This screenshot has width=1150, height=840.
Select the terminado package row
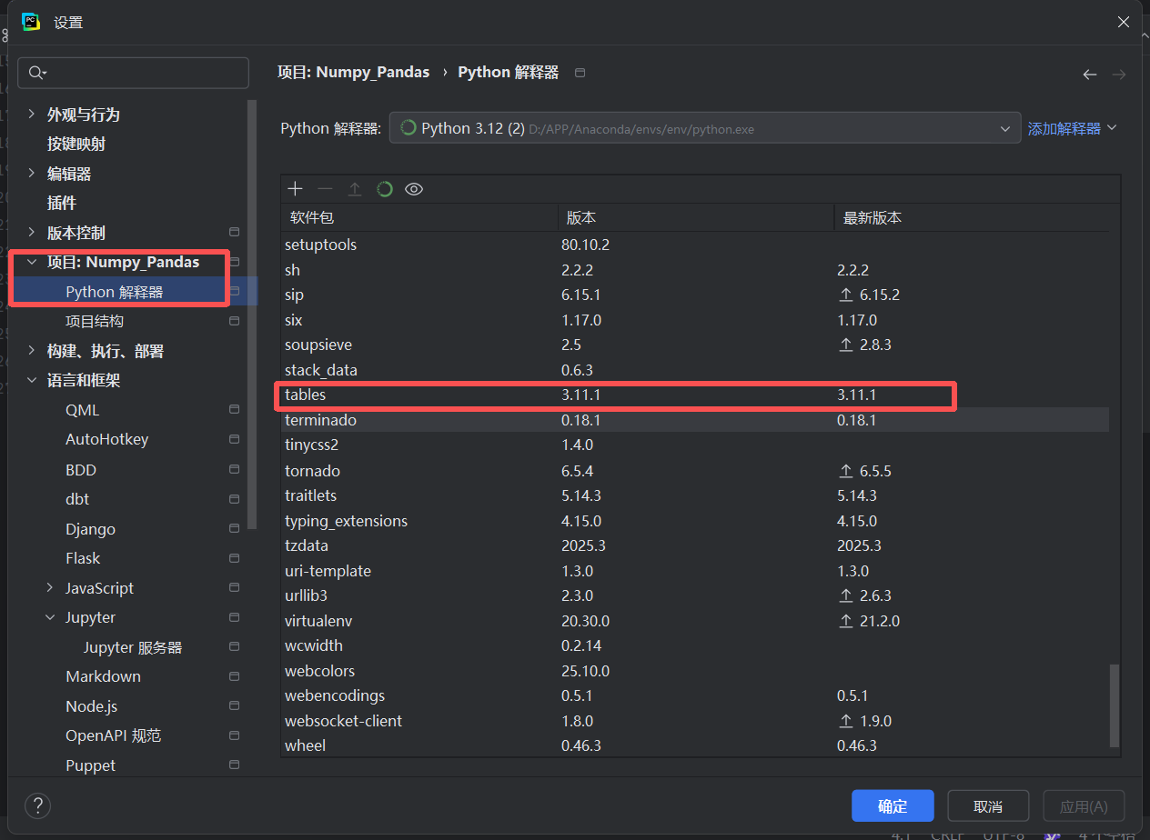click(x=695, y=420)
